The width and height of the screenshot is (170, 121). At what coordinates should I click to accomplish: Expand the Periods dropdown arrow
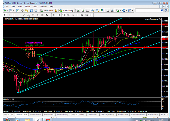(126, 11)
